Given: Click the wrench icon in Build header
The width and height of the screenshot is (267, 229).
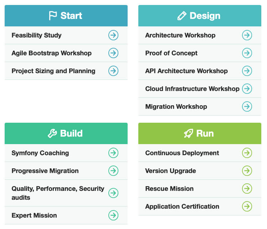Looking at the screenshot, I should point(52,133).
